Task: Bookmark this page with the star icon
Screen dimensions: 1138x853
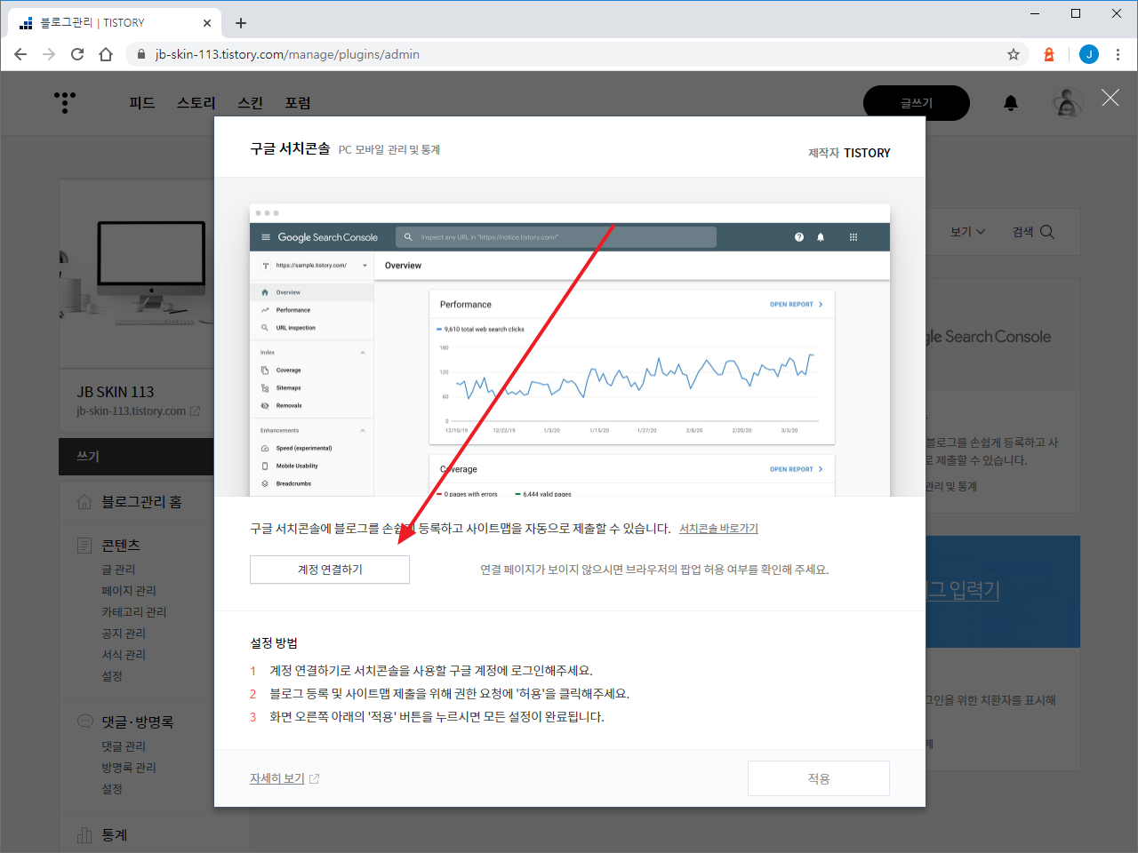Action: pos(1014,54)
